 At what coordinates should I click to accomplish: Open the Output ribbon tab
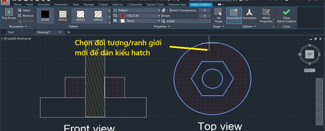point(103,4)
